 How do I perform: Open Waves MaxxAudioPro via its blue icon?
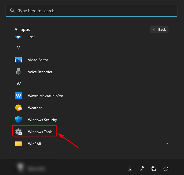pos(18,96)
